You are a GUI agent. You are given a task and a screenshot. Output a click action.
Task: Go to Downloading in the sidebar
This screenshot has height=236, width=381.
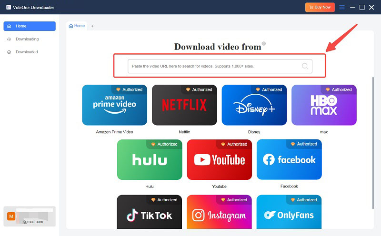27,39
